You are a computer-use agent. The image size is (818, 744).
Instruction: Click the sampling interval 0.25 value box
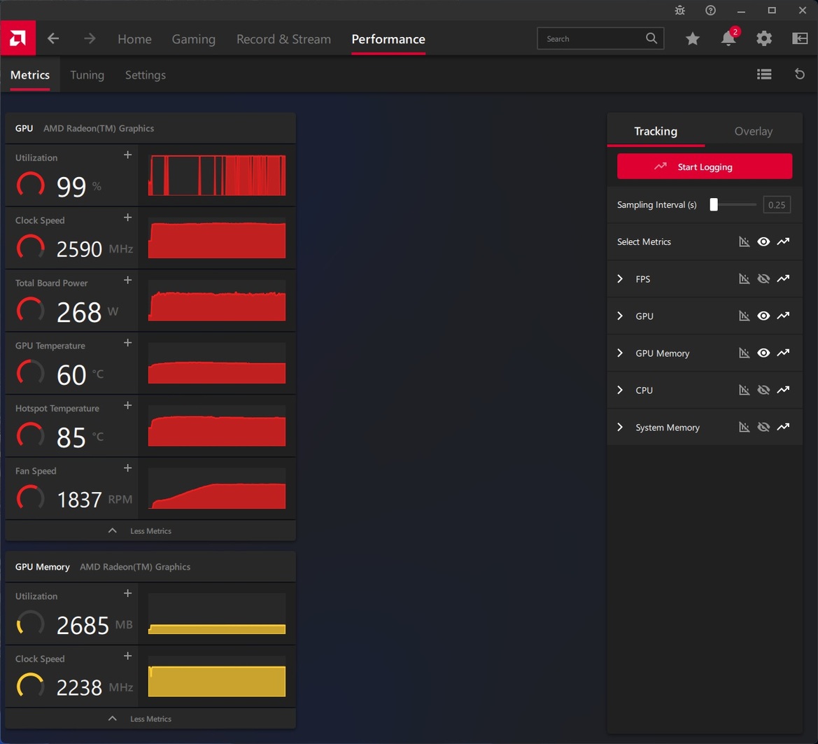point(776,204)
